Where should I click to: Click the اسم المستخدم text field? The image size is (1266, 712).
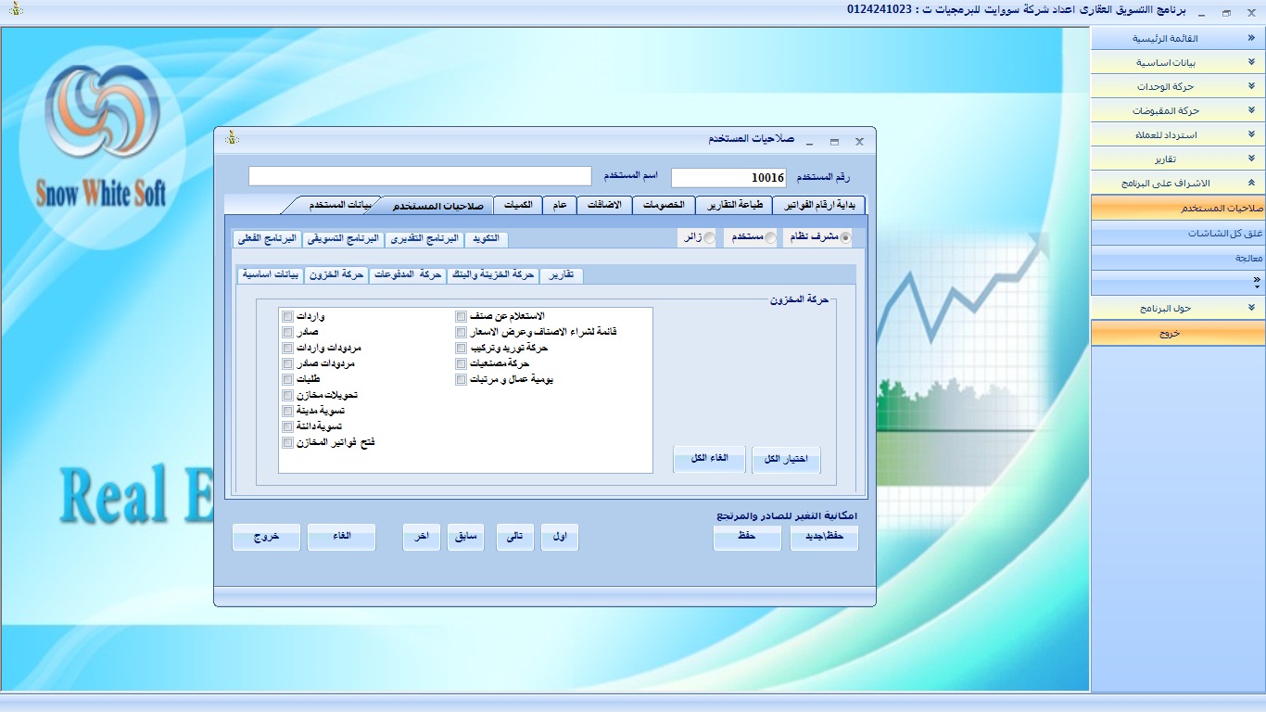tap(420, 176)
